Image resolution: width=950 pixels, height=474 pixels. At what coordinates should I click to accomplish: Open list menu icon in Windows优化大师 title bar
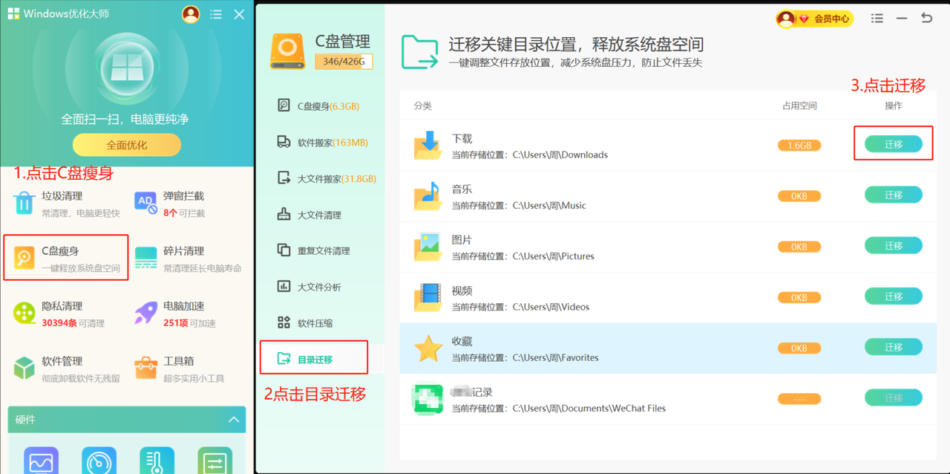pos(216,14)
